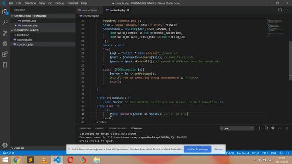Open the Extensions view
Image resolution: width=292 pixels, height=164 pixels.
(5, 54)
